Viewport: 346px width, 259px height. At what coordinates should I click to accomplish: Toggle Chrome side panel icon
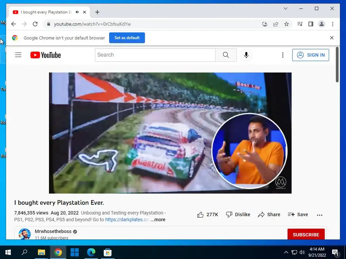click(311, 24)
